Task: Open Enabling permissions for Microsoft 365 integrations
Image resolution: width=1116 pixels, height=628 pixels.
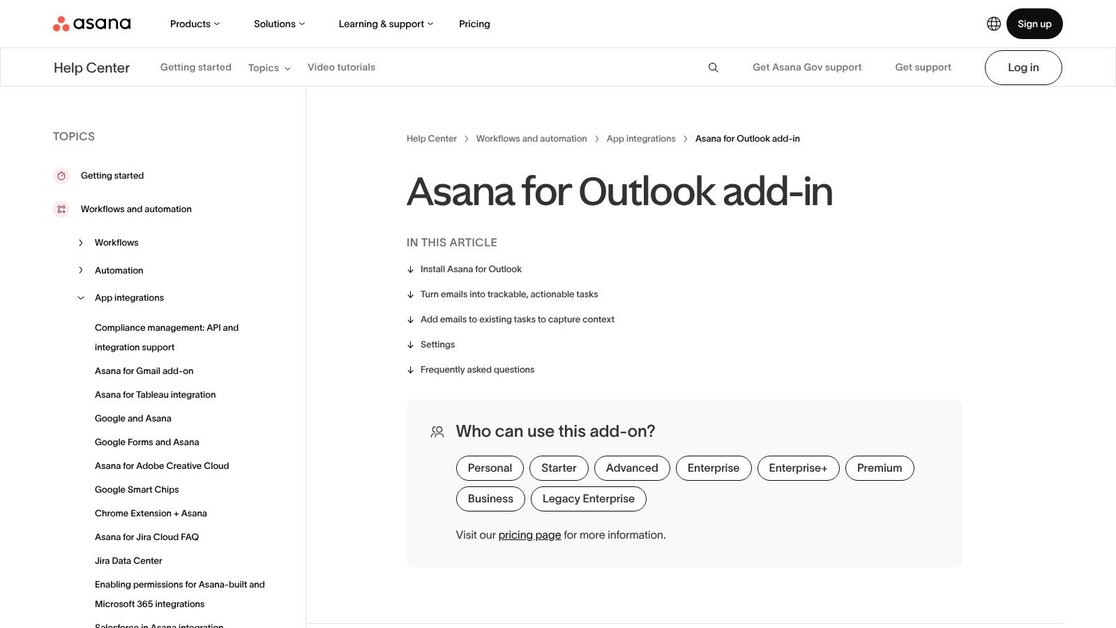Action: click(180, 595)
